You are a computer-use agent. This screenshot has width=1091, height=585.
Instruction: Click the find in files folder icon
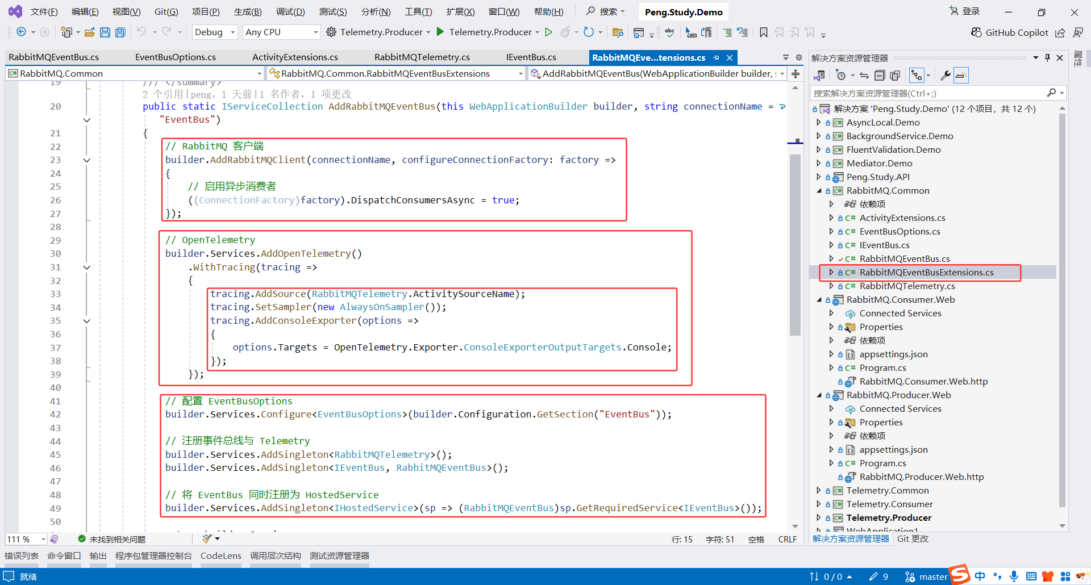click(x=618, y=32)
